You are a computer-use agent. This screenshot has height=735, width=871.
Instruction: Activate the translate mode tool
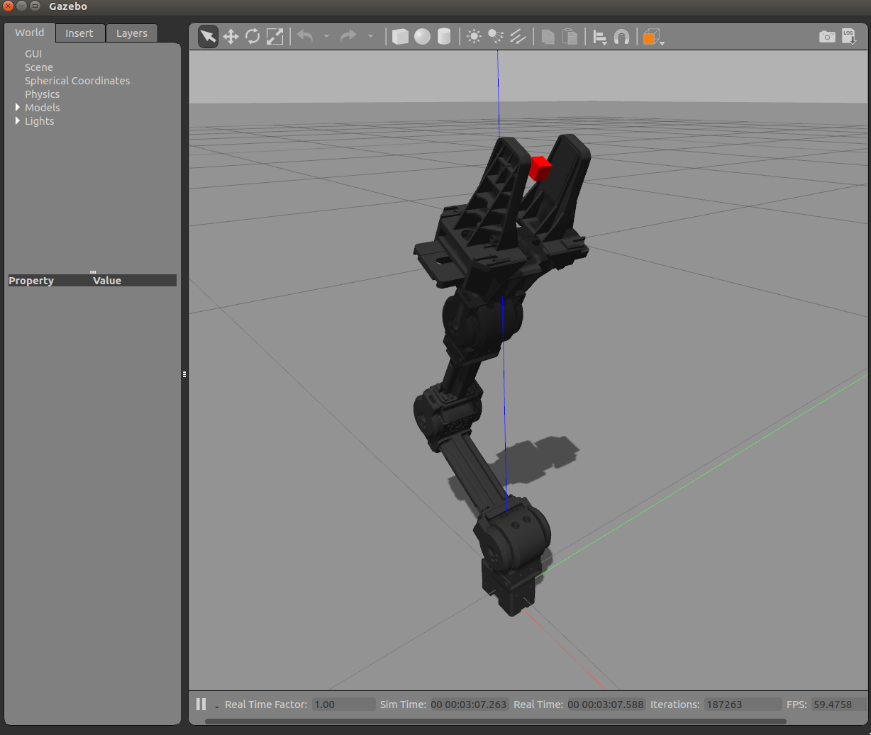[231, 37]
